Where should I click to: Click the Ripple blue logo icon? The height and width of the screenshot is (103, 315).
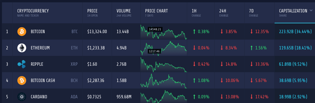[22, 64]
